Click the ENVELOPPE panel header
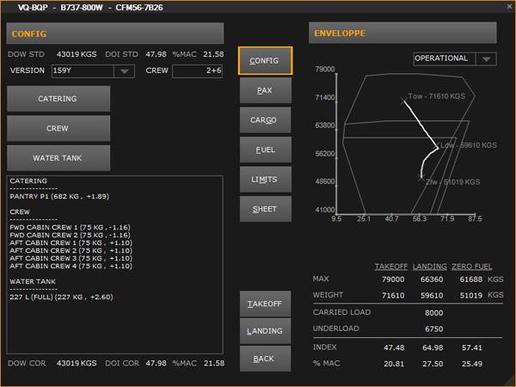Viewport: 516px width, 387px height. coord(402,34)
